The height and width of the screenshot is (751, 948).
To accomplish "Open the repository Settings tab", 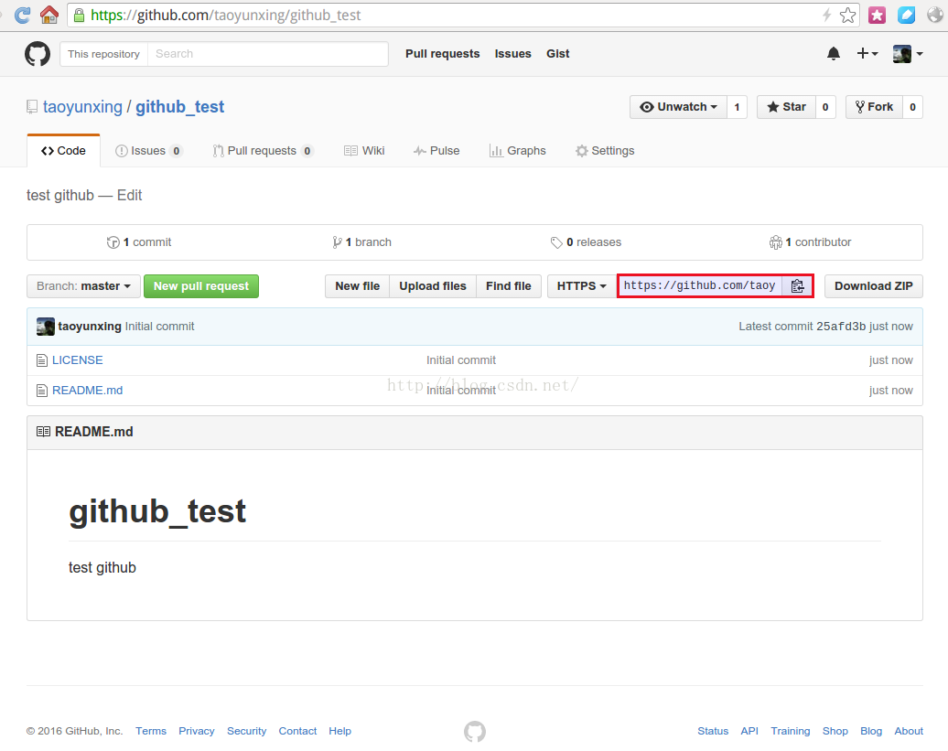I will coord(605,150).
